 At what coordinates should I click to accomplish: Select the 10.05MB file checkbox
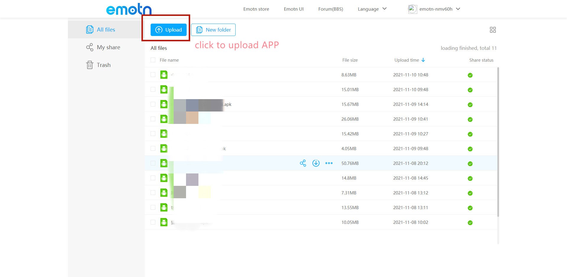pos(153,222)
